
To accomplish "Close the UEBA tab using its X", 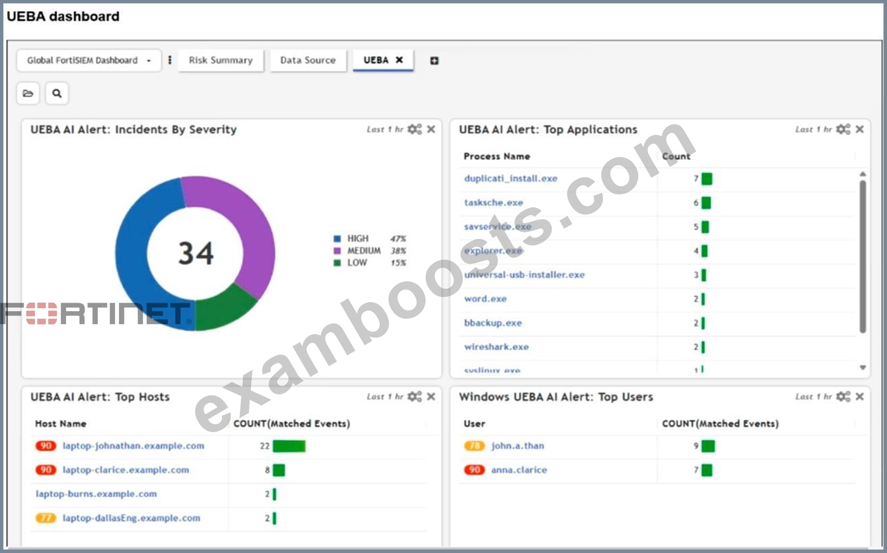I will [399, 60].
